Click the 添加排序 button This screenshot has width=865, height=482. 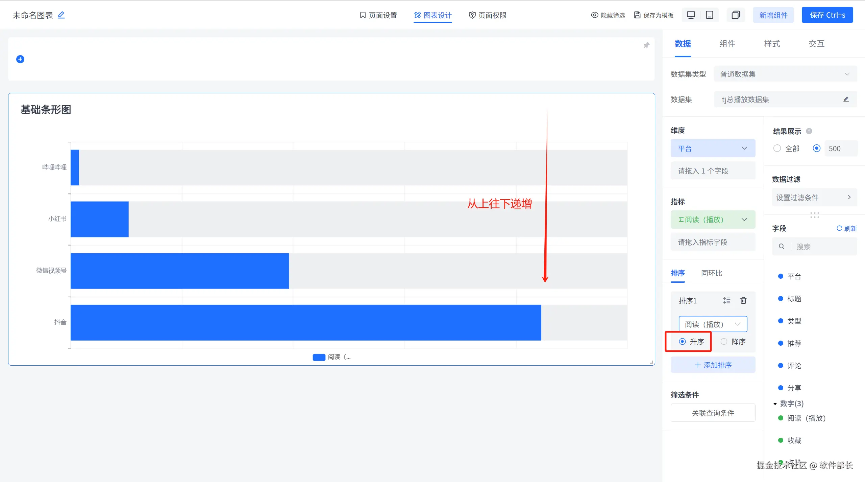coord(713,365)
